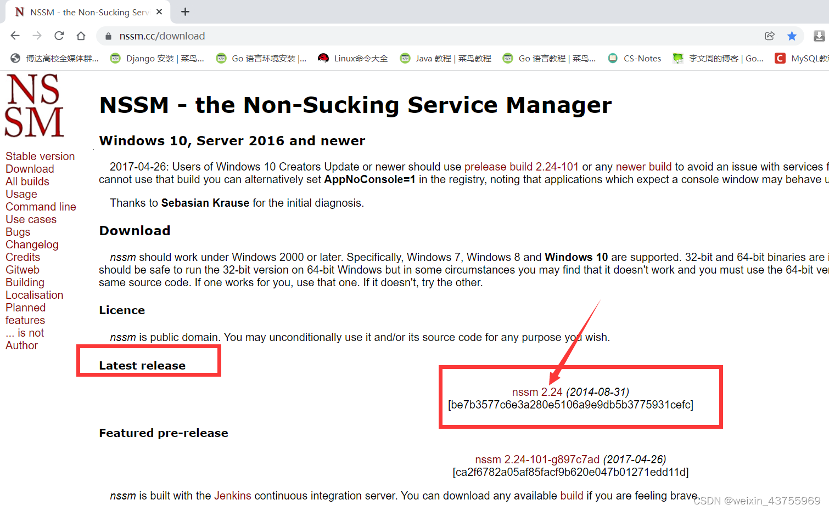The height and width of the screenshot is (511, 829).
Task: Open the All builds sidebar link
Action: [27, 181]
